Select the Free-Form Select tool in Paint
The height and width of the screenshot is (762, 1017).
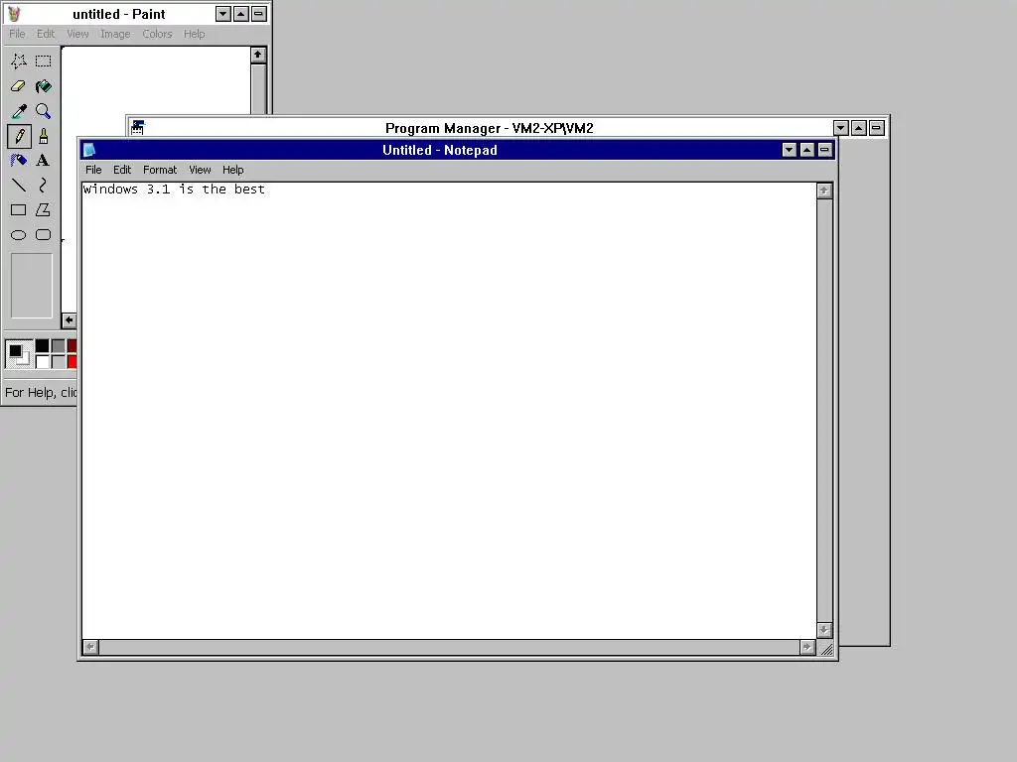pyautogui.click(x=18, y=61)
